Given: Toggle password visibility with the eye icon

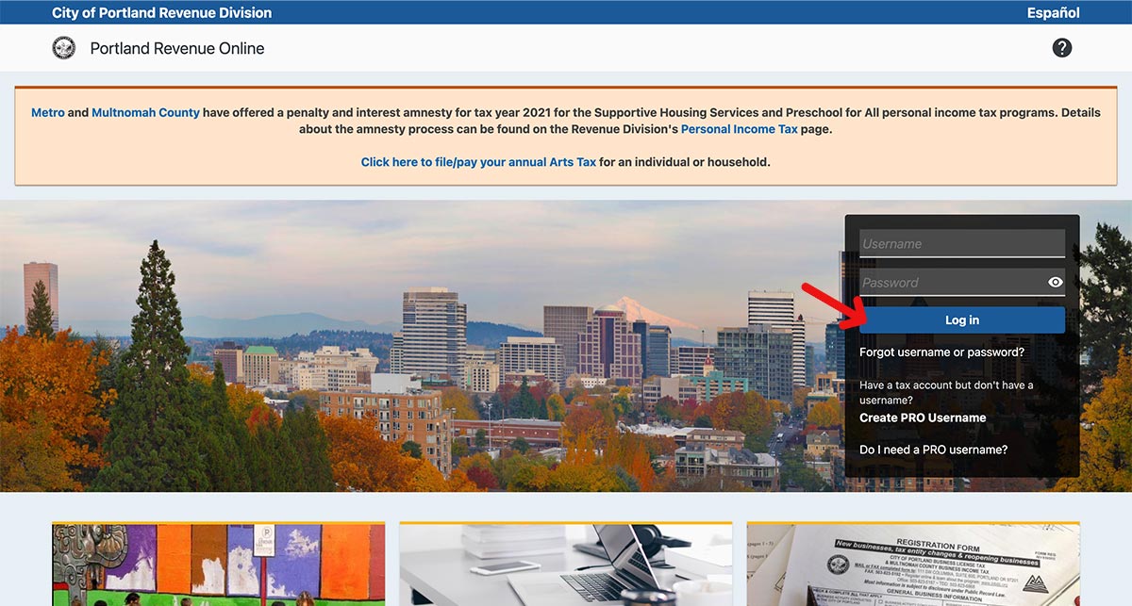Looking at the screenshot, I should [1055, 282].
